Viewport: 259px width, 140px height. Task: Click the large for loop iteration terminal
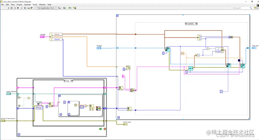[x=119, y=117]
